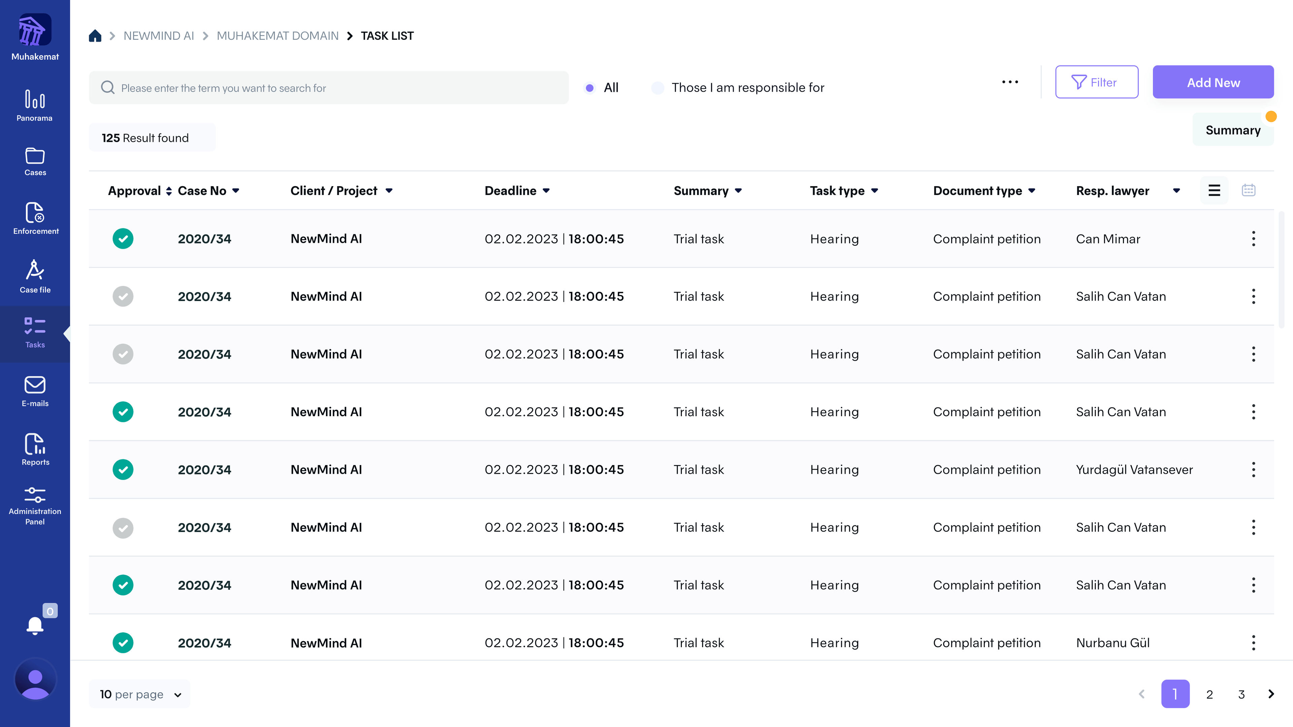The image size is (1293, 727).
Task: Click the home breadcrumb icon
Action: coord(95,36)
